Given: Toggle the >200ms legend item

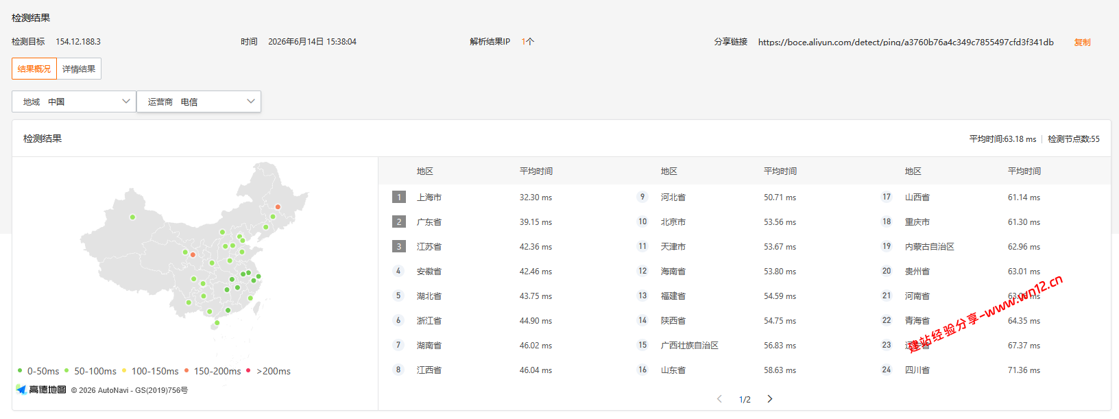Looking at the screenshot, I should point(269,371).
